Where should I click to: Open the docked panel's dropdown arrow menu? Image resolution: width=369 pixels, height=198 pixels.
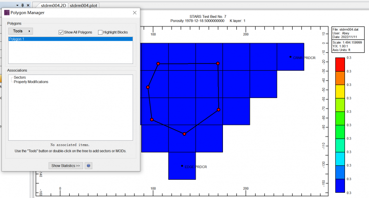tap(17, 5)
